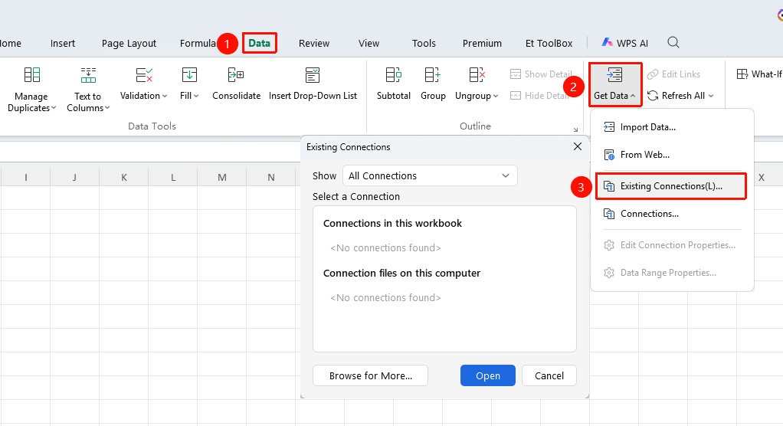Viewport: 783px width, 426px height.
Task: Click the Fill icon
Action: 189,75
